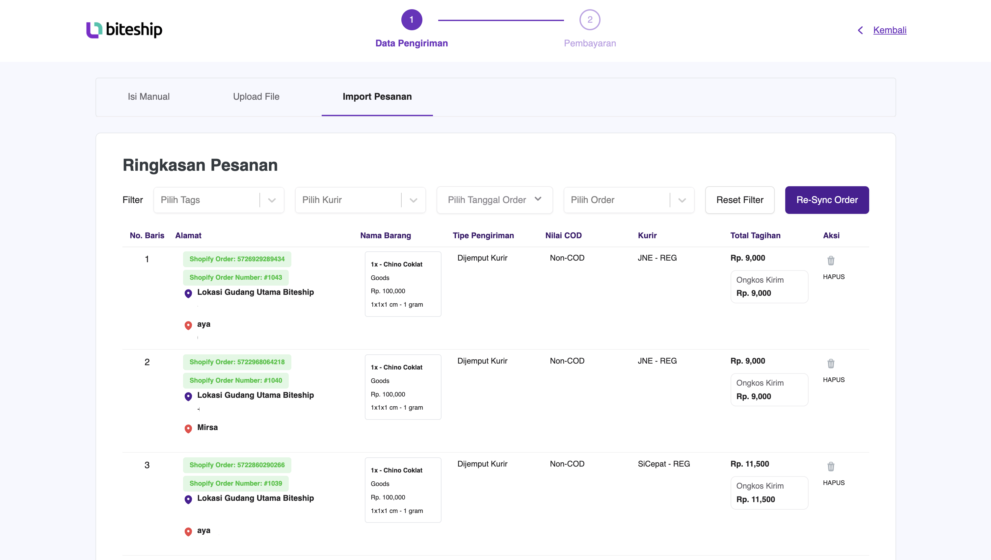Select the red destination pin beside Mirsa
The width and height of the screenshot is (991, 560).
188,428
